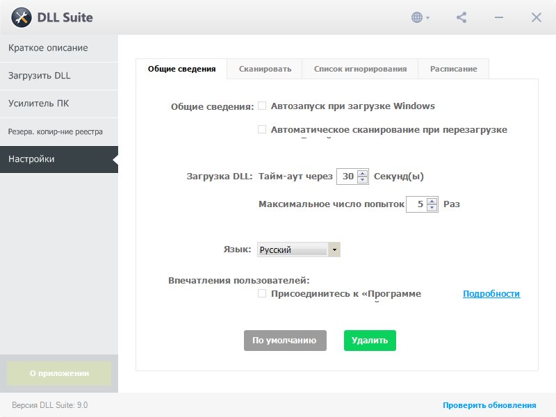
Task: Increase timeout seconds with up arrow
Action: pos(362,173)
